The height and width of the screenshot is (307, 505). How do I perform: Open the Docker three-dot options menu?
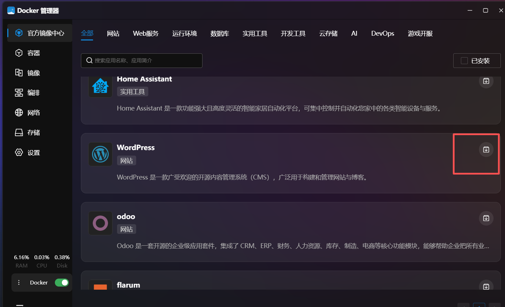19,282
